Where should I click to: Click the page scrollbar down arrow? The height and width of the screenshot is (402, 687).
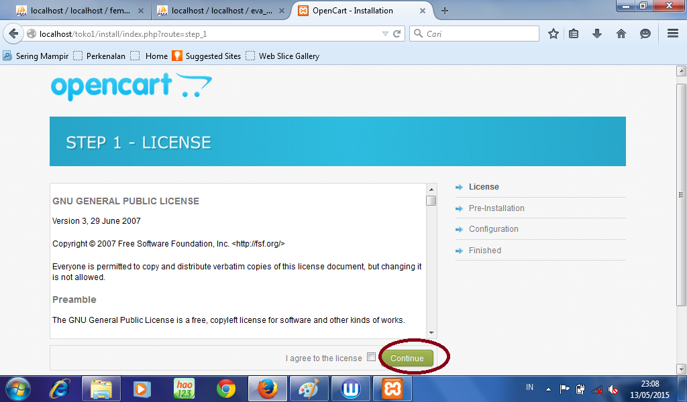pyautogui.click(x=681, y=368)
